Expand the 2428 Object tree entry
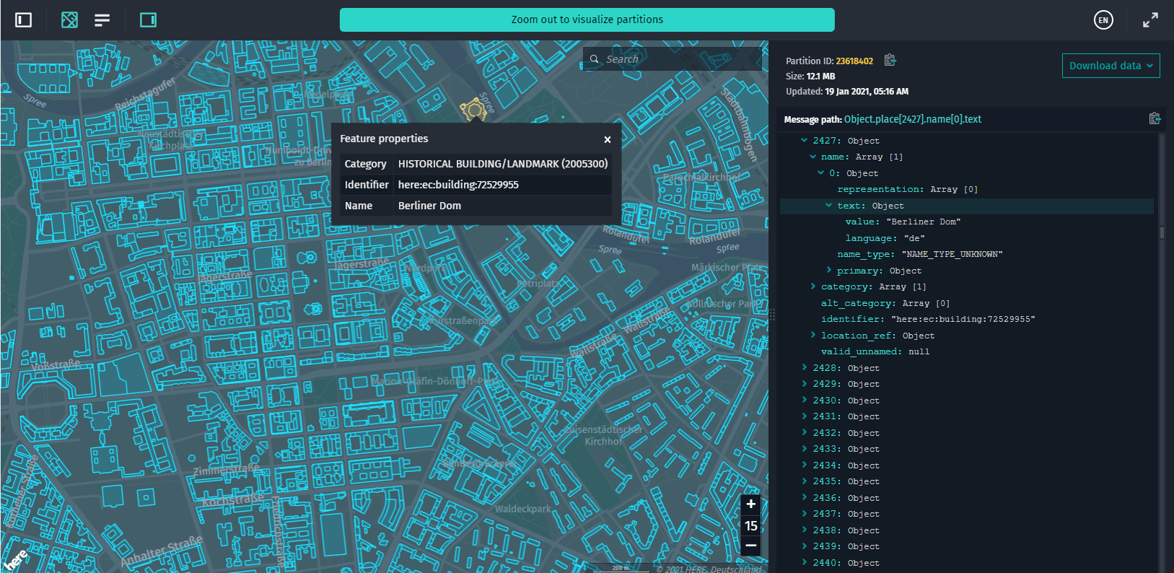The height and width of the screenshot is (573, 1174). tap(805, 367)
